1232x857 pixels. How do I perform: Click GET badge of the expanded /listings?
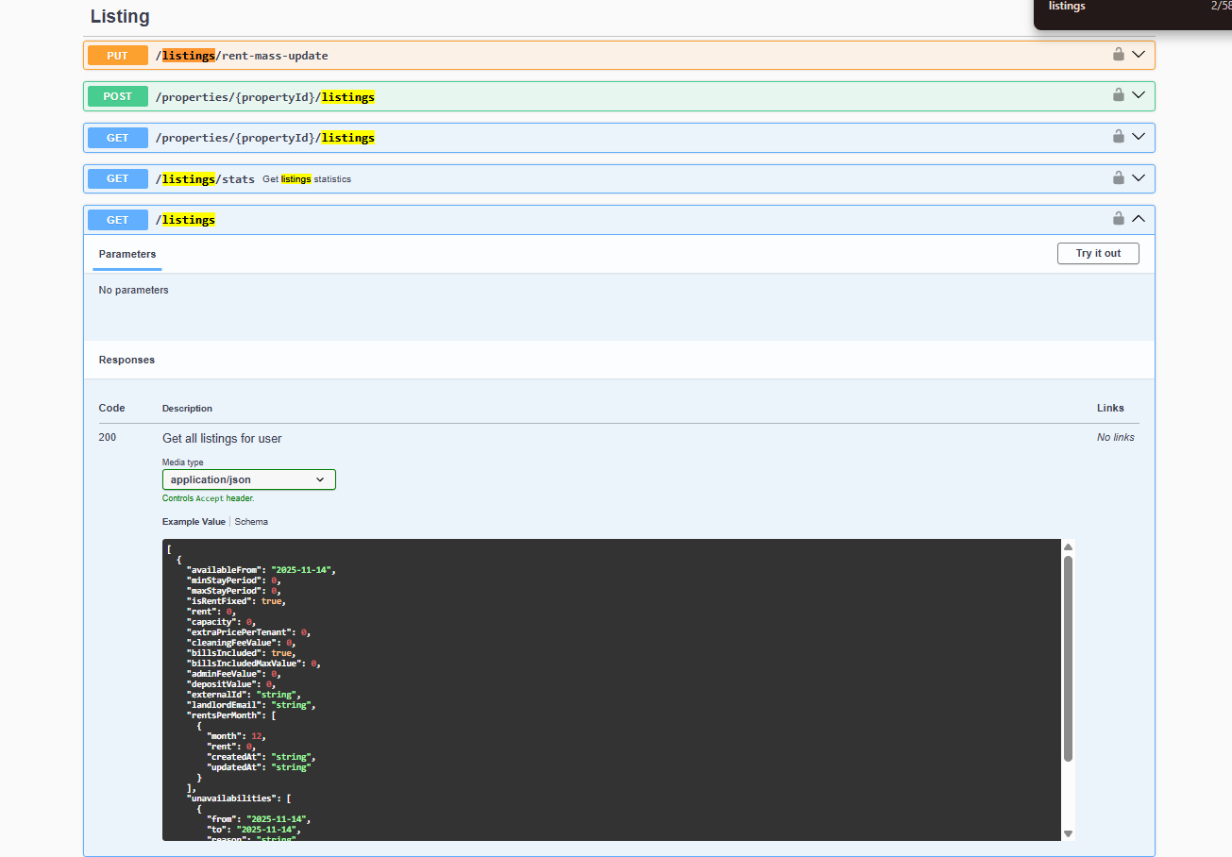118,220
